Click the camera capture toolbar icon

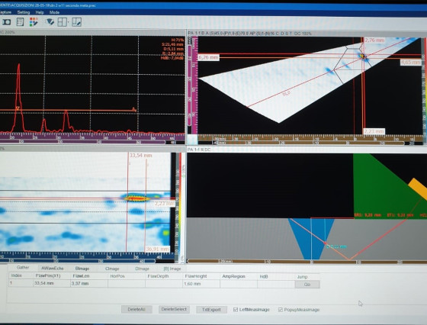[x=7, y=22]
